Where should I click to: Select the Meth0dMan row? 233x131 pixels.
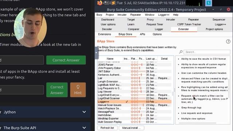click(134, 115)
